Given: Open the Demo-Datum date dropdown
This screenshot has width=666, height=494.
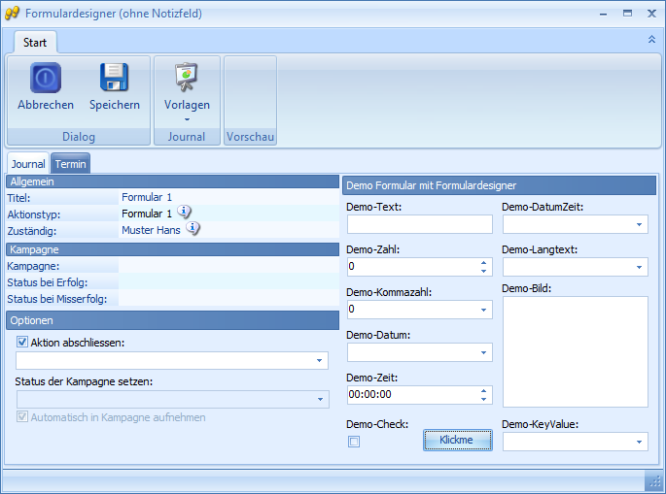Looking at the screenshot, I should 483,353.
